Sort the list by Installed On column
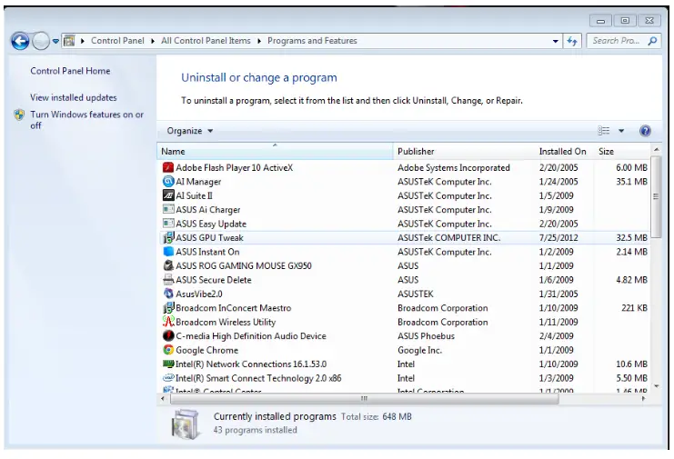674x459 pixels. (562, 151)
